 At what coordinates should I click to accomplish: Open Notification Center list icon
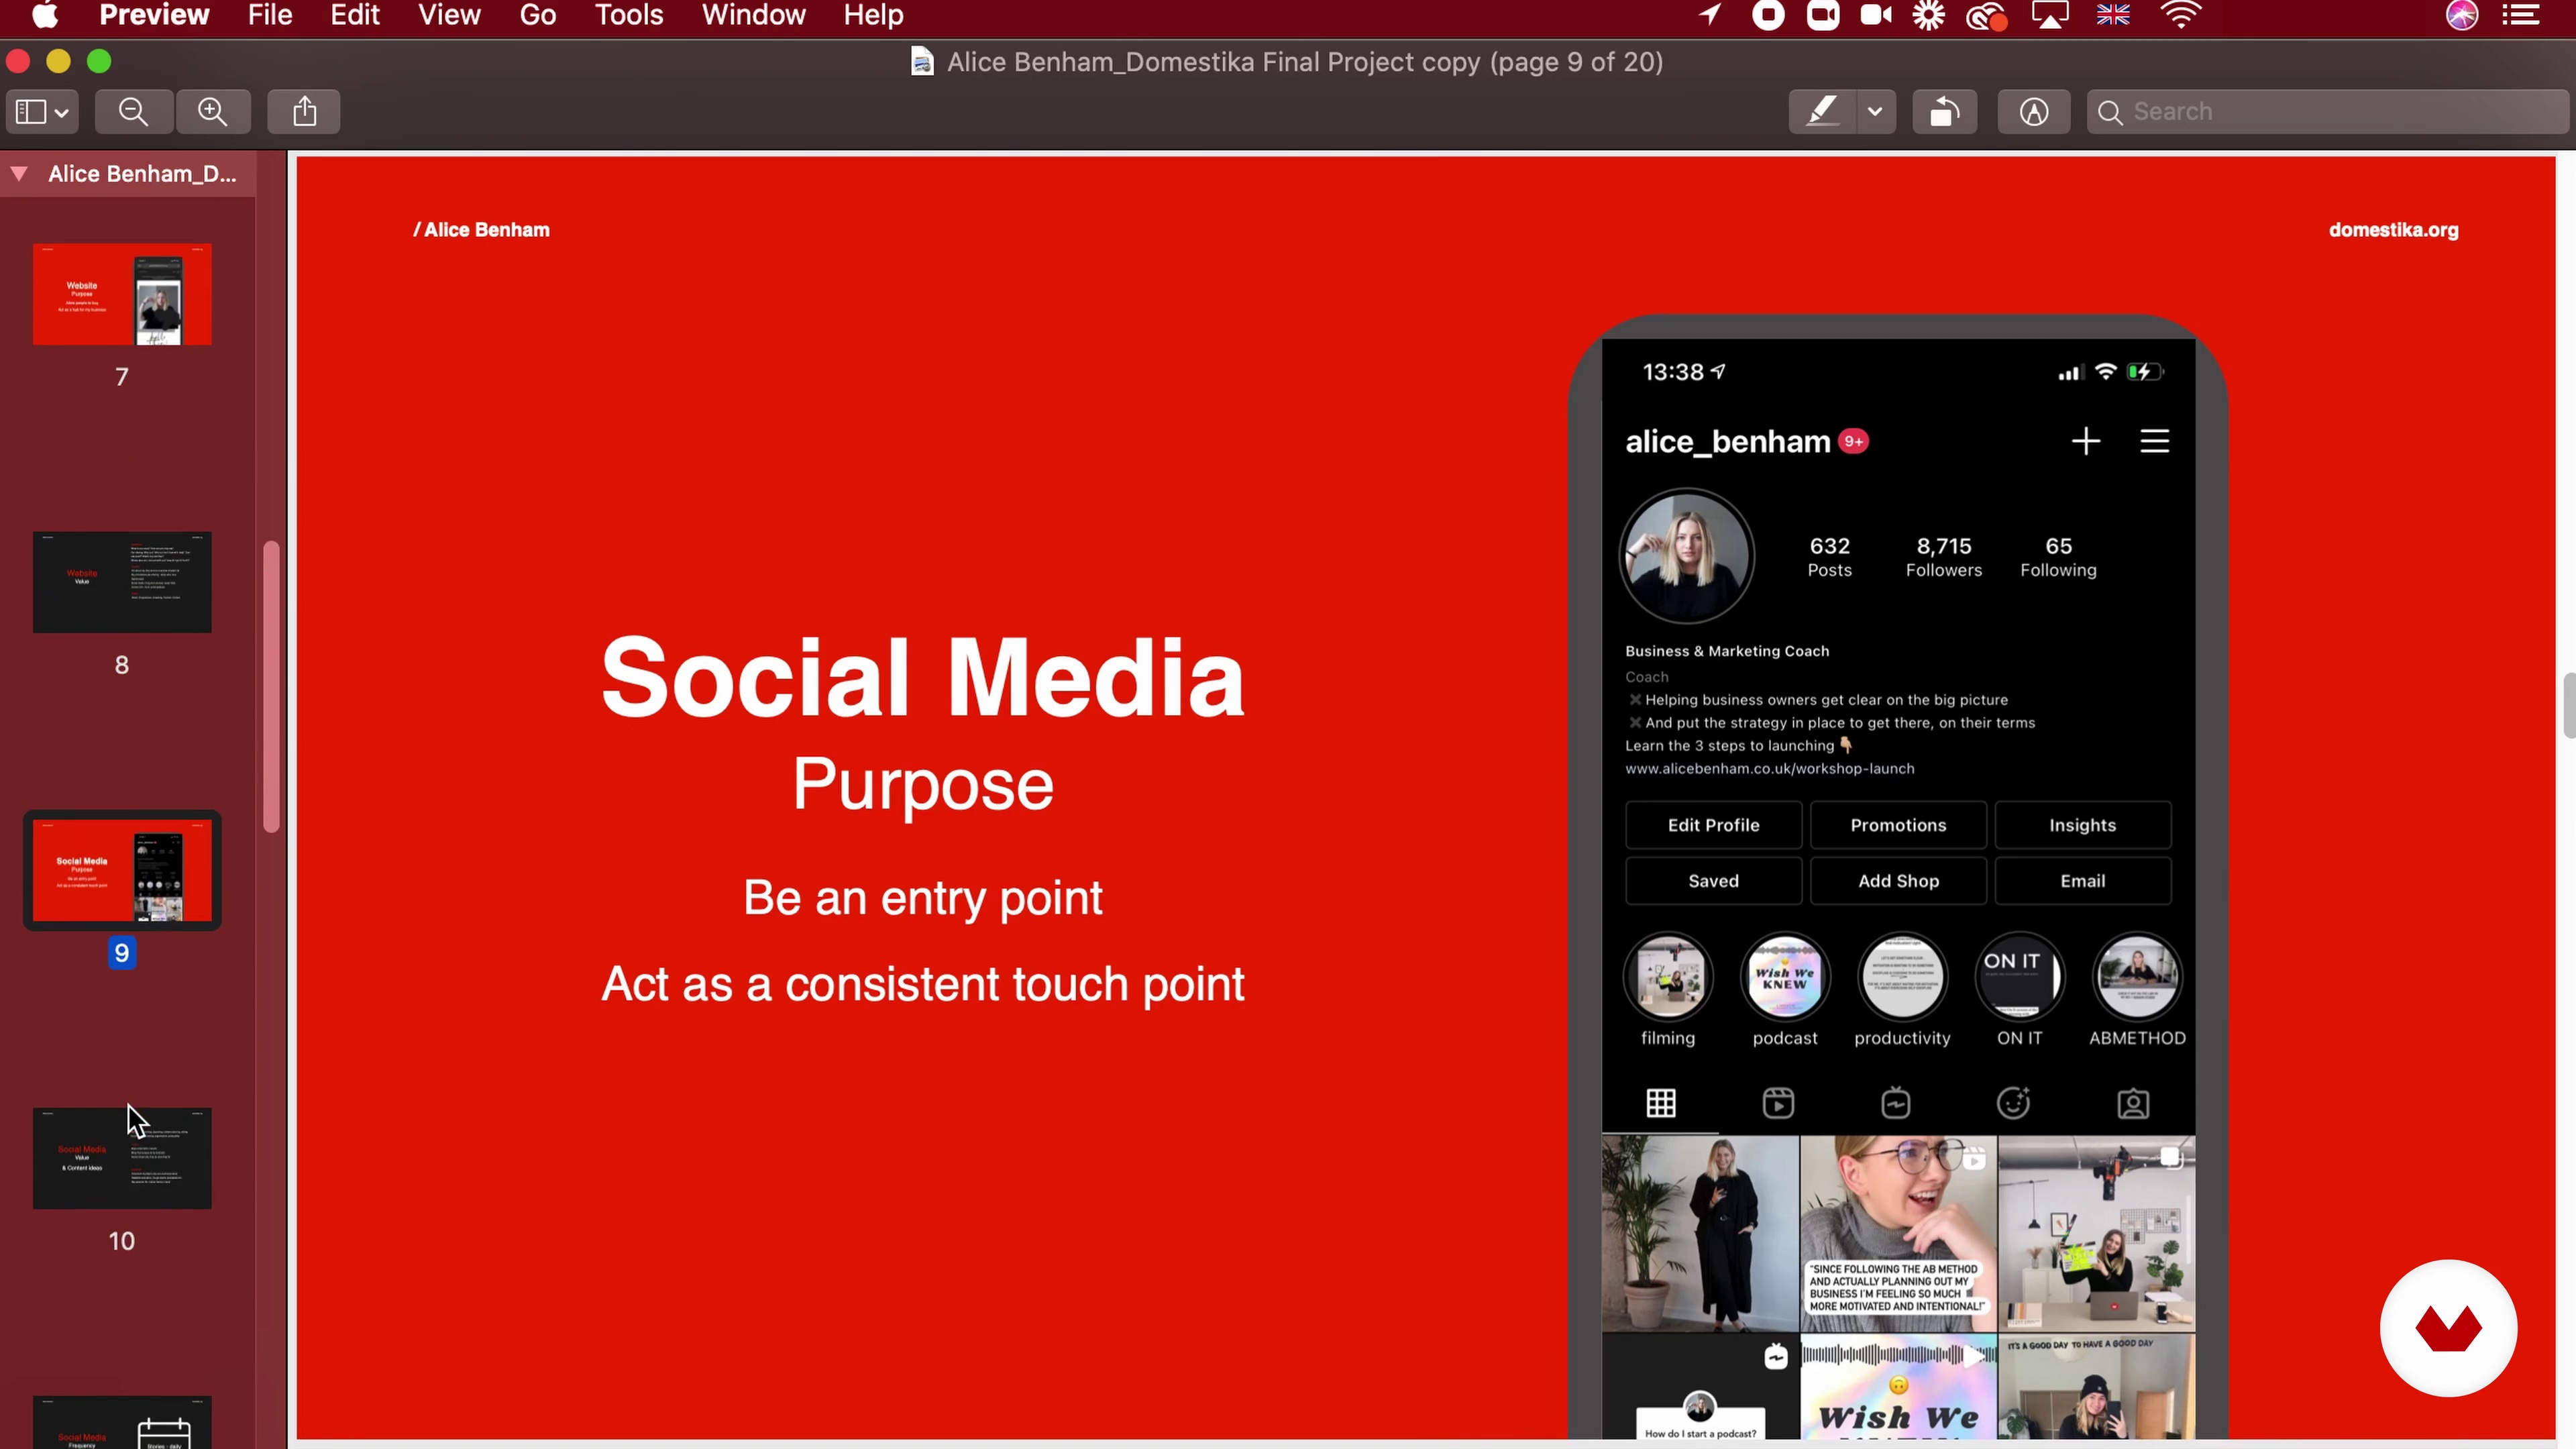click(2521, 15)
